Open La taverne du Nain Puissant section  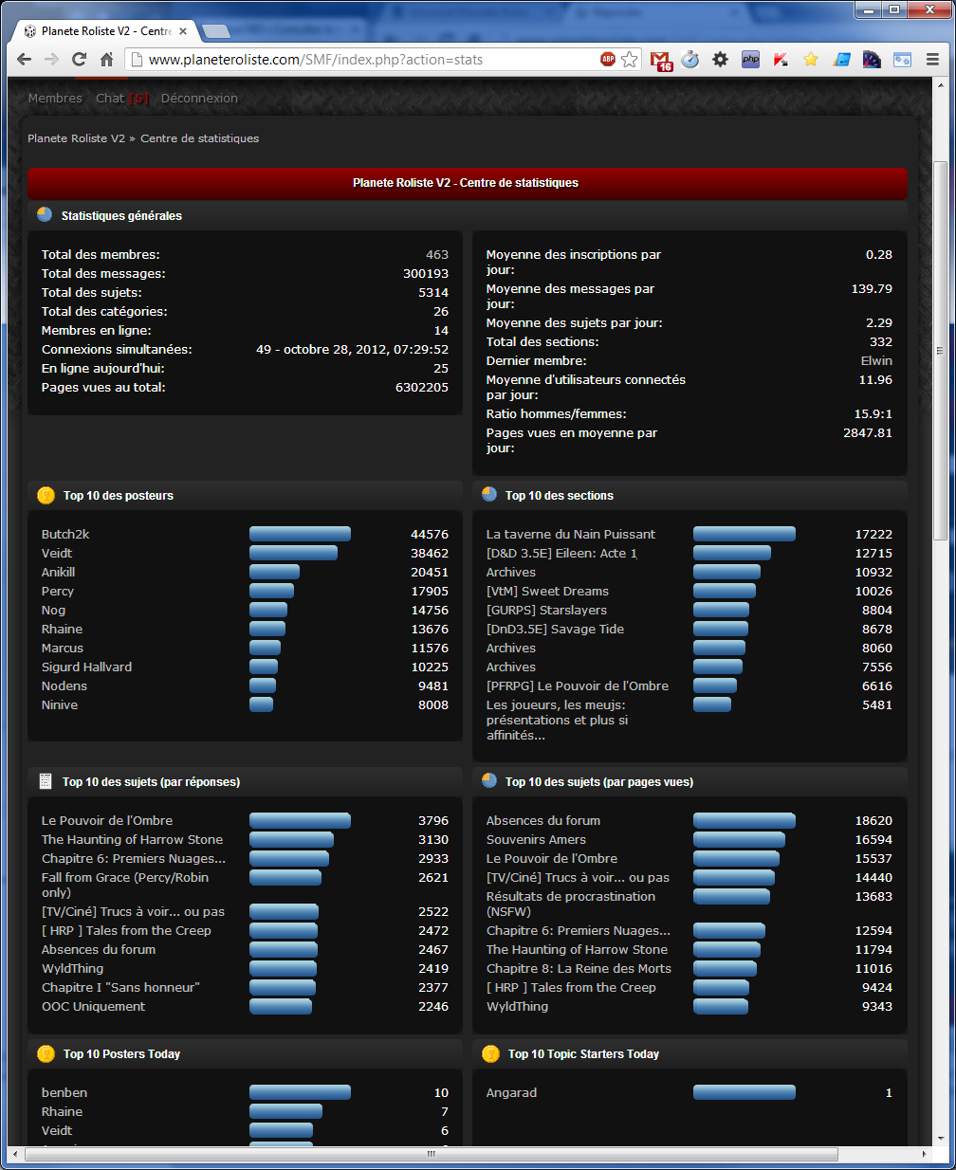point(570,535)
